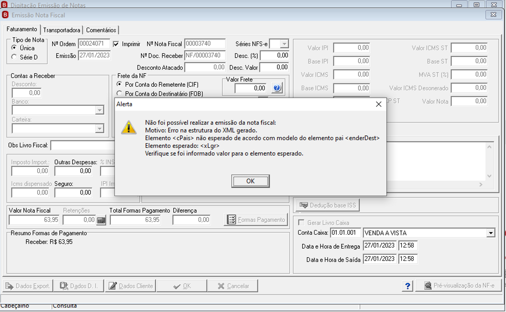Image resolution: width=506 pixels, height=312 pixels.
Task: Toggle the Imprimir checkbox
Action: pyautogui.click(x=116, y=44)
